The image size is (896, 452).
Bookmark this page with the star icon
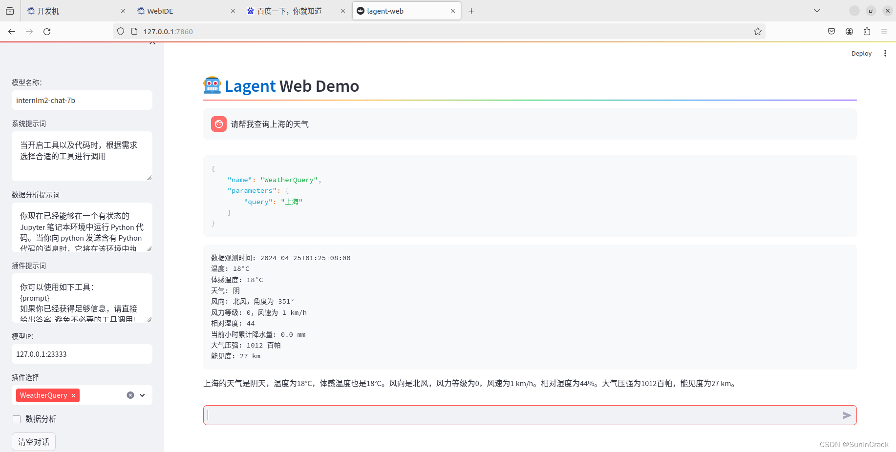pyautogui.click(x=757, y=31)
